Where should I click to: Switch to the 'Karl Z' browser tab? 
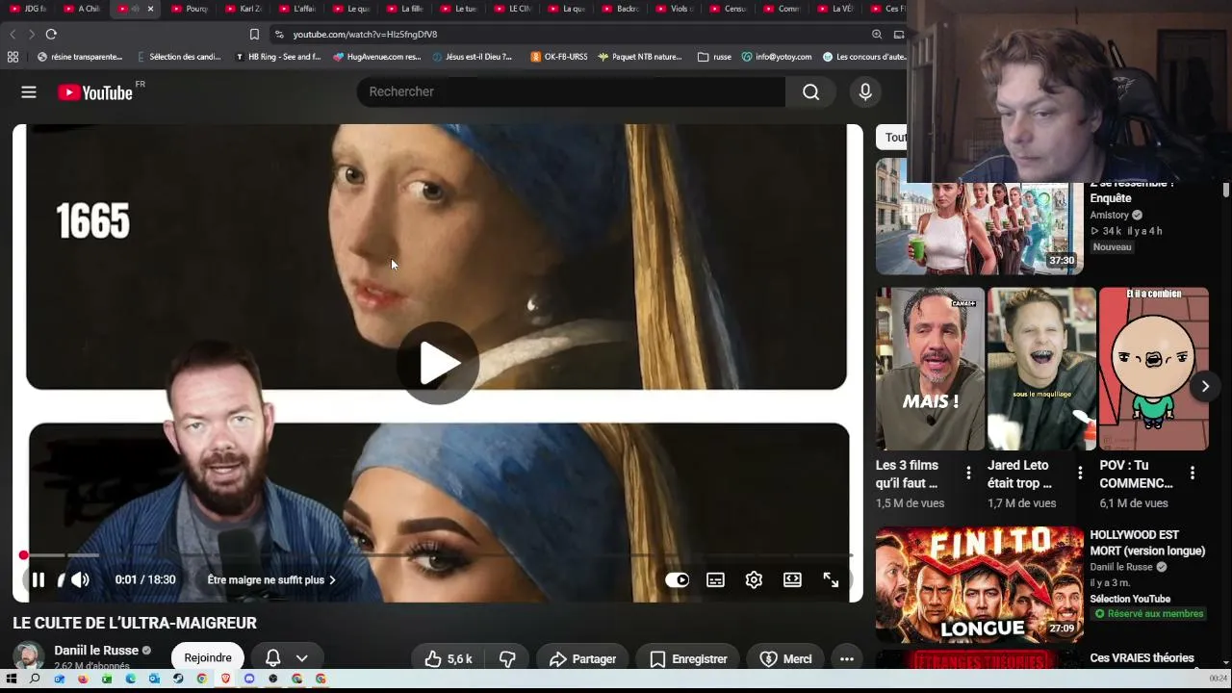[x=244, y=9]
